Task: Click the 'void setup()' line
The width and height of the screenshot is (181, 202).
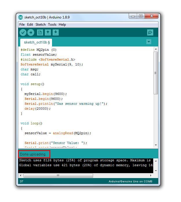Action: [32, 84]
